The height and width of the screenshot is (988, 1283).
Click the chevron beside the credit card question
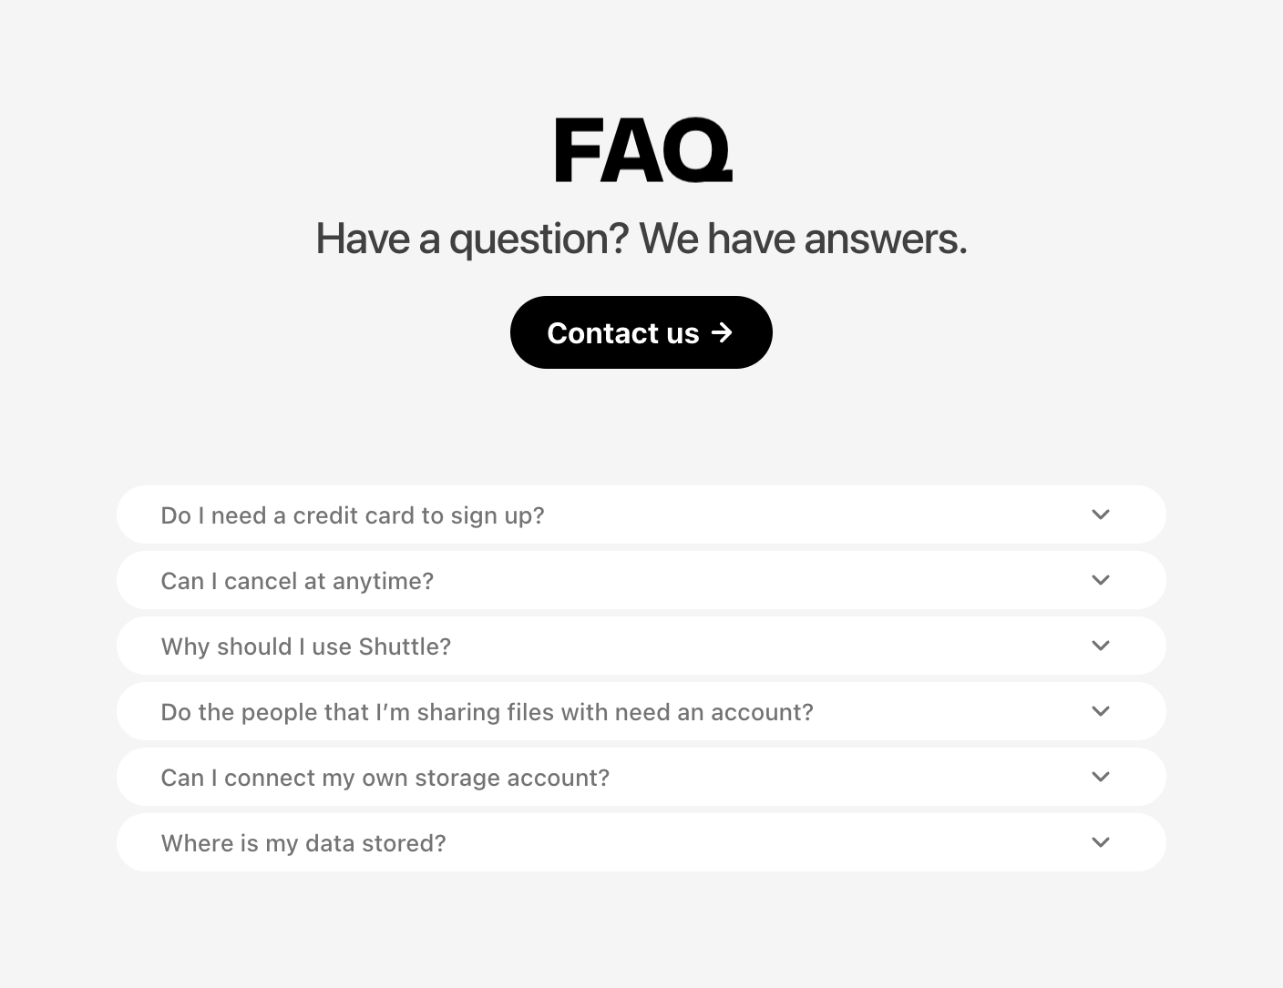[x=1101, y=514]
